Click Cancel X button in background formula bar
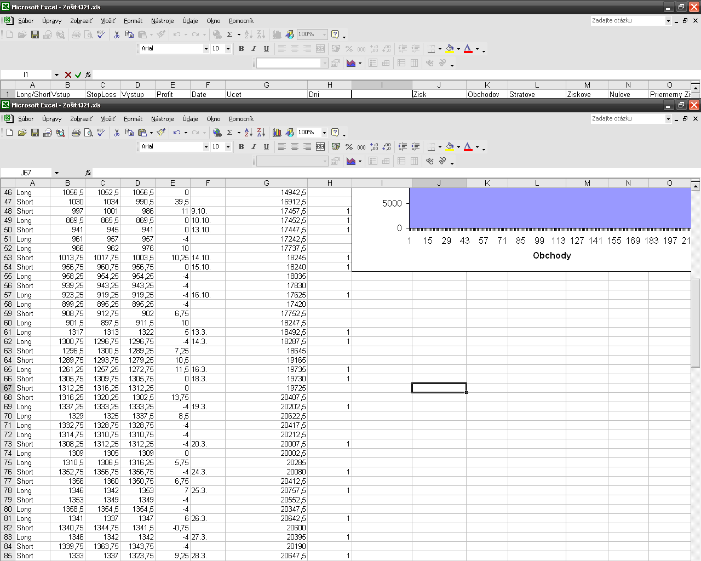Viewport: 701px width, 561px height. [x=68, y=75]
